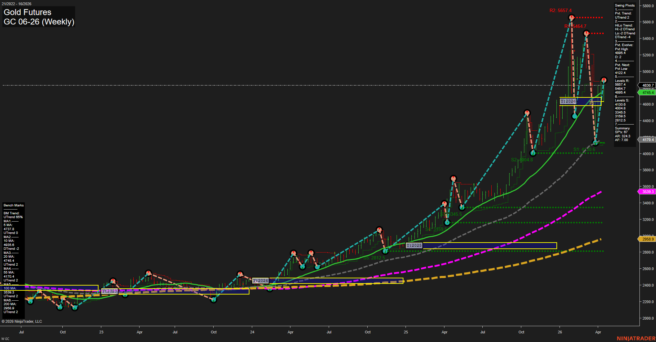This screenshot has height=342, width=656.
Task: Select the pivot high marker at R1 5464.7
Action: [586, 33]
